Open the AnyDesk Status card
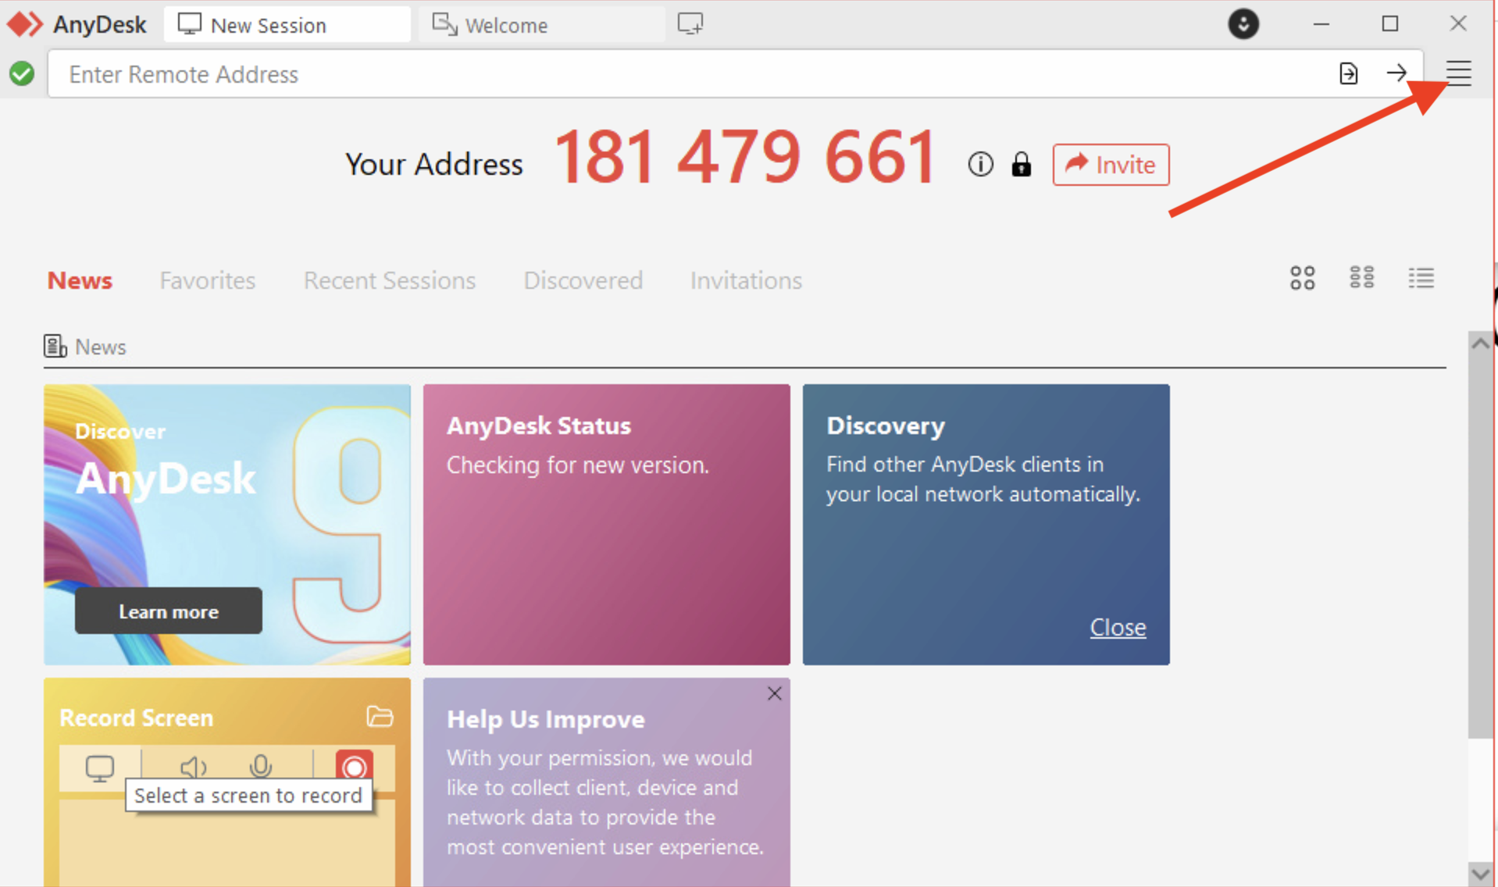The width and height of the screenshot is (1498, 887). (x=607, y=524)
